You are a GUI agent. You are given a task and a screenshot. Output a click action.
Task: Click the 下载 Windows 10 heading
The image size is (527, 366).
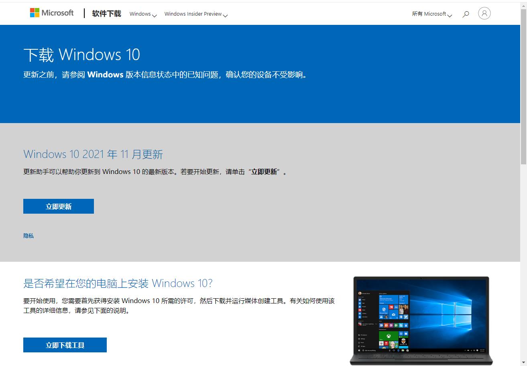click(x=82, y=55)
